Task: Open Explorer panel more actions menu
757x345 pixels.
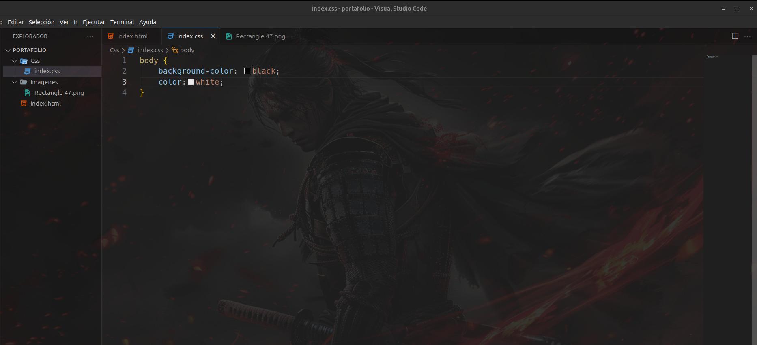Action: tap(90, 36)
